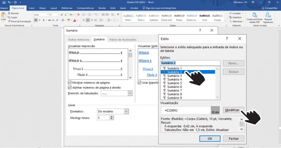Open the Arquivo menu
This screenshot has width=281, height=148.
tap(4, 8)
